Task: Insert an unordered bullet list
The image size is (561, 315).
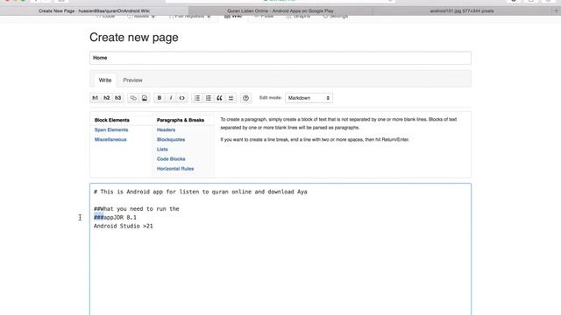Action: (x=197, y=98)
